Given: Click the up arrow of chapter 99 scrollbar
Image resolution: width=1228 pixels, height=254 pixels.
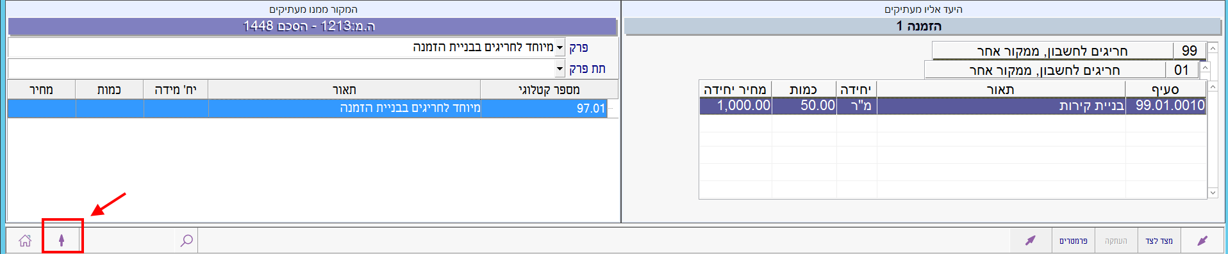Looking at the screenshot, I should 1213,48.
